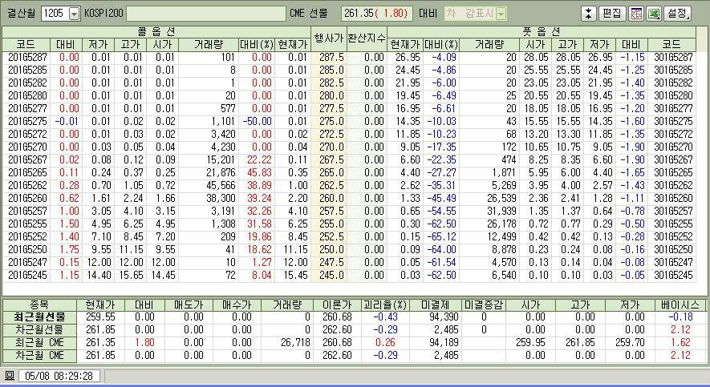Click the Excel export icon
Screen dimensions: 710x387
(653, 14)
